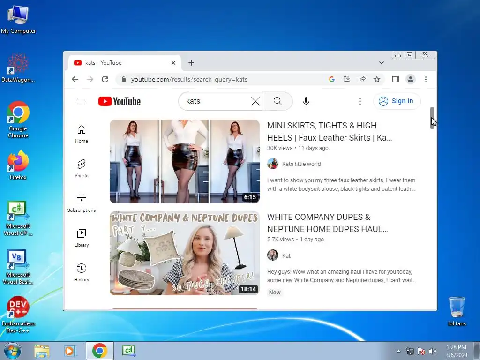Open media player from taskbar

click(70, 351)
